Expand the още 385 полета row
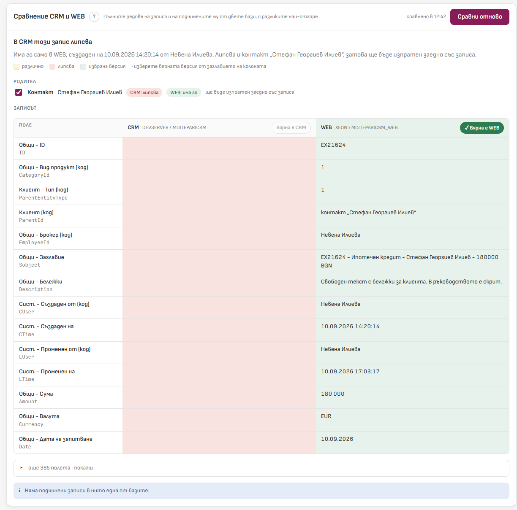Image resolution: width=517 pixels, height=510 pixels. (x=261, y=468)
